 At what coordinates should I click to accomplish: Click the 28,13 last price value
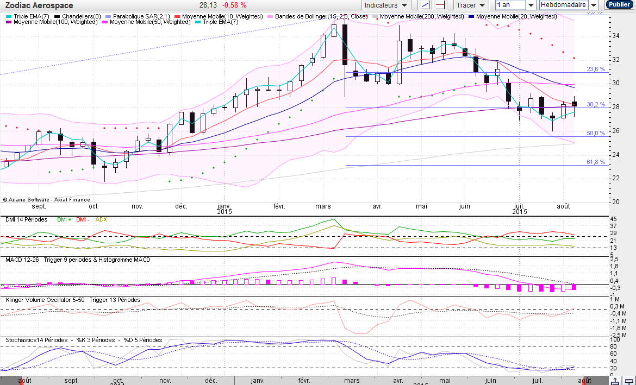[208, 5]
